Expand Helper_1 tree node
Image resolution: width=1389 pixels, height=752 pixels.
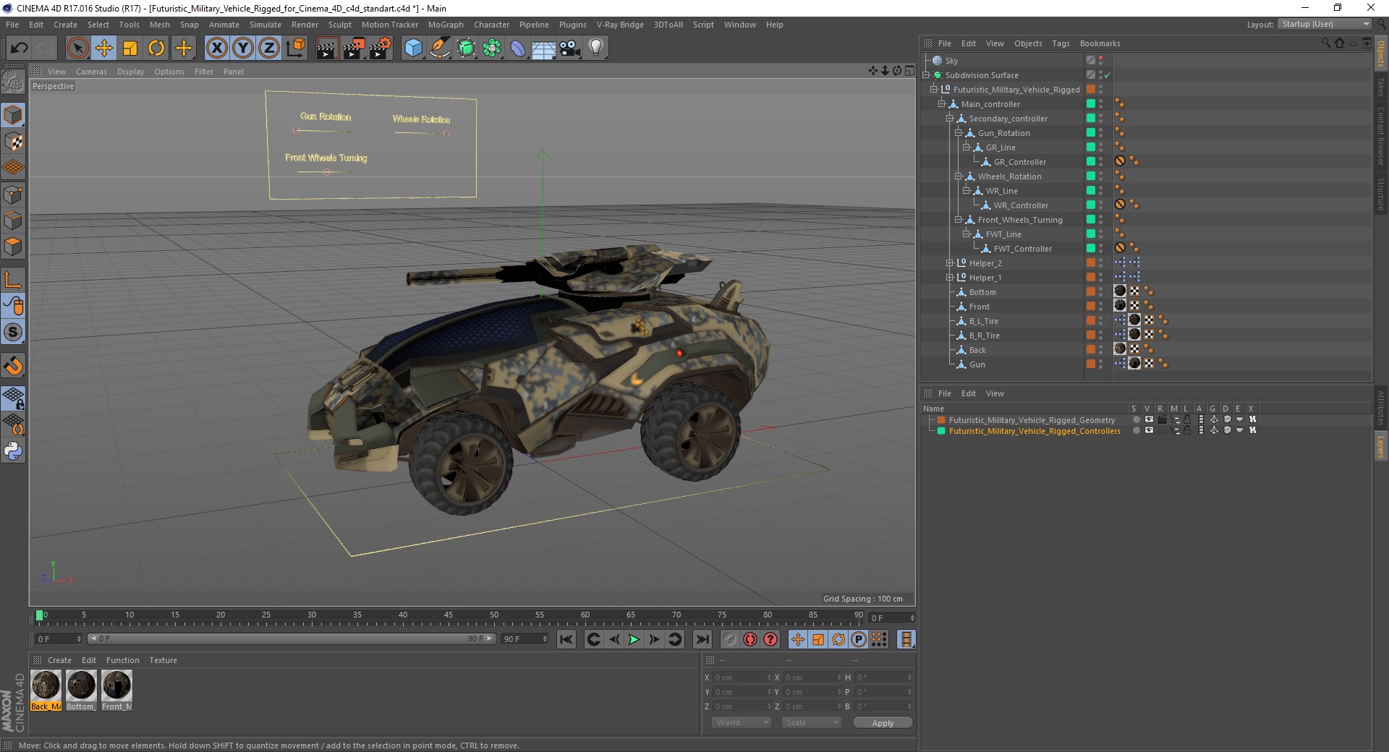click(950, 278)
